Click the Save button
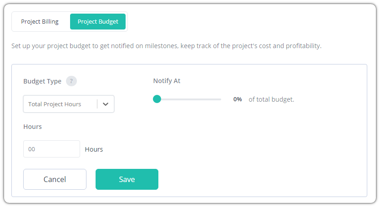The height and width of the screenshot is (207, 380). point(127,179)
